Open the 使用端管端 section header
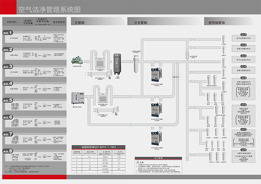Screen dimensions: 261x184 (x=216, y=22)
